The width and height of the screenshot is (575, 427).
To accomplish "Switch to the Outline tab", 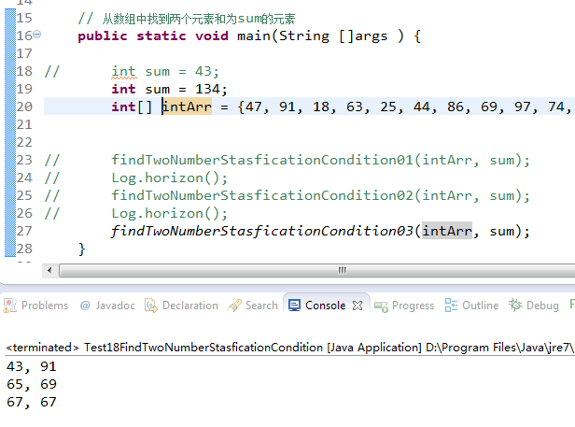I will click(471, 306).
